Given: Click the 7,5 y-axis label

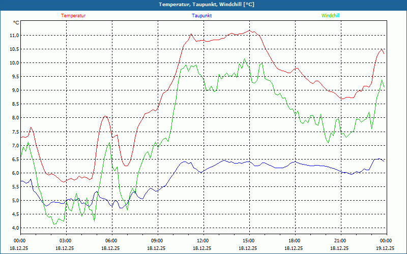Looking at the screenshot, I should point(15,132).
